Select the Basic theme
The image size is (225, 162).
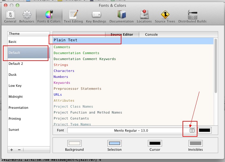point(29,42)
